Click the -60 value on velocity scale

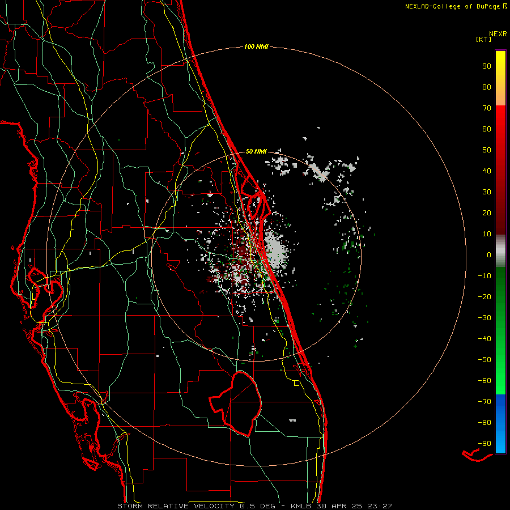[484, 381]
